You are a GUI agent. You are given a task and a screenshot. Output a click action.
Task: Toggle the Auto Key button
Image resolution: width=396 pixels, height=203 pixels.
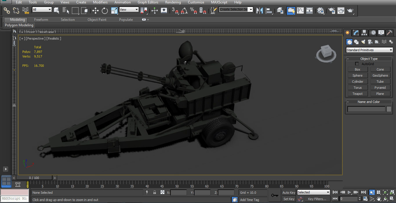(289, 193)
